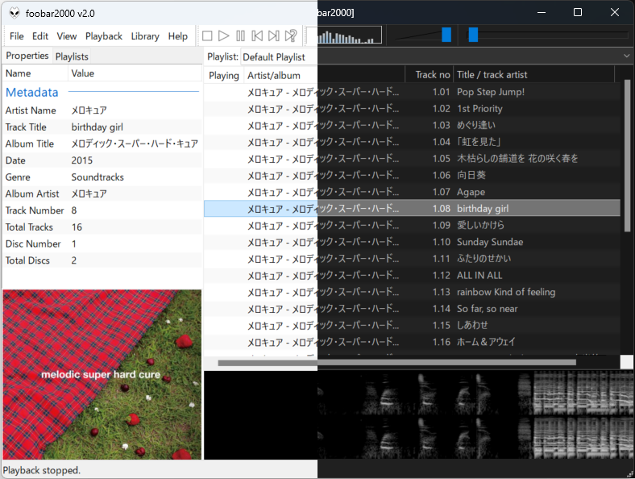Click the playlist horizontal scrollbar
635x479 pixels.
coord(396,363)
